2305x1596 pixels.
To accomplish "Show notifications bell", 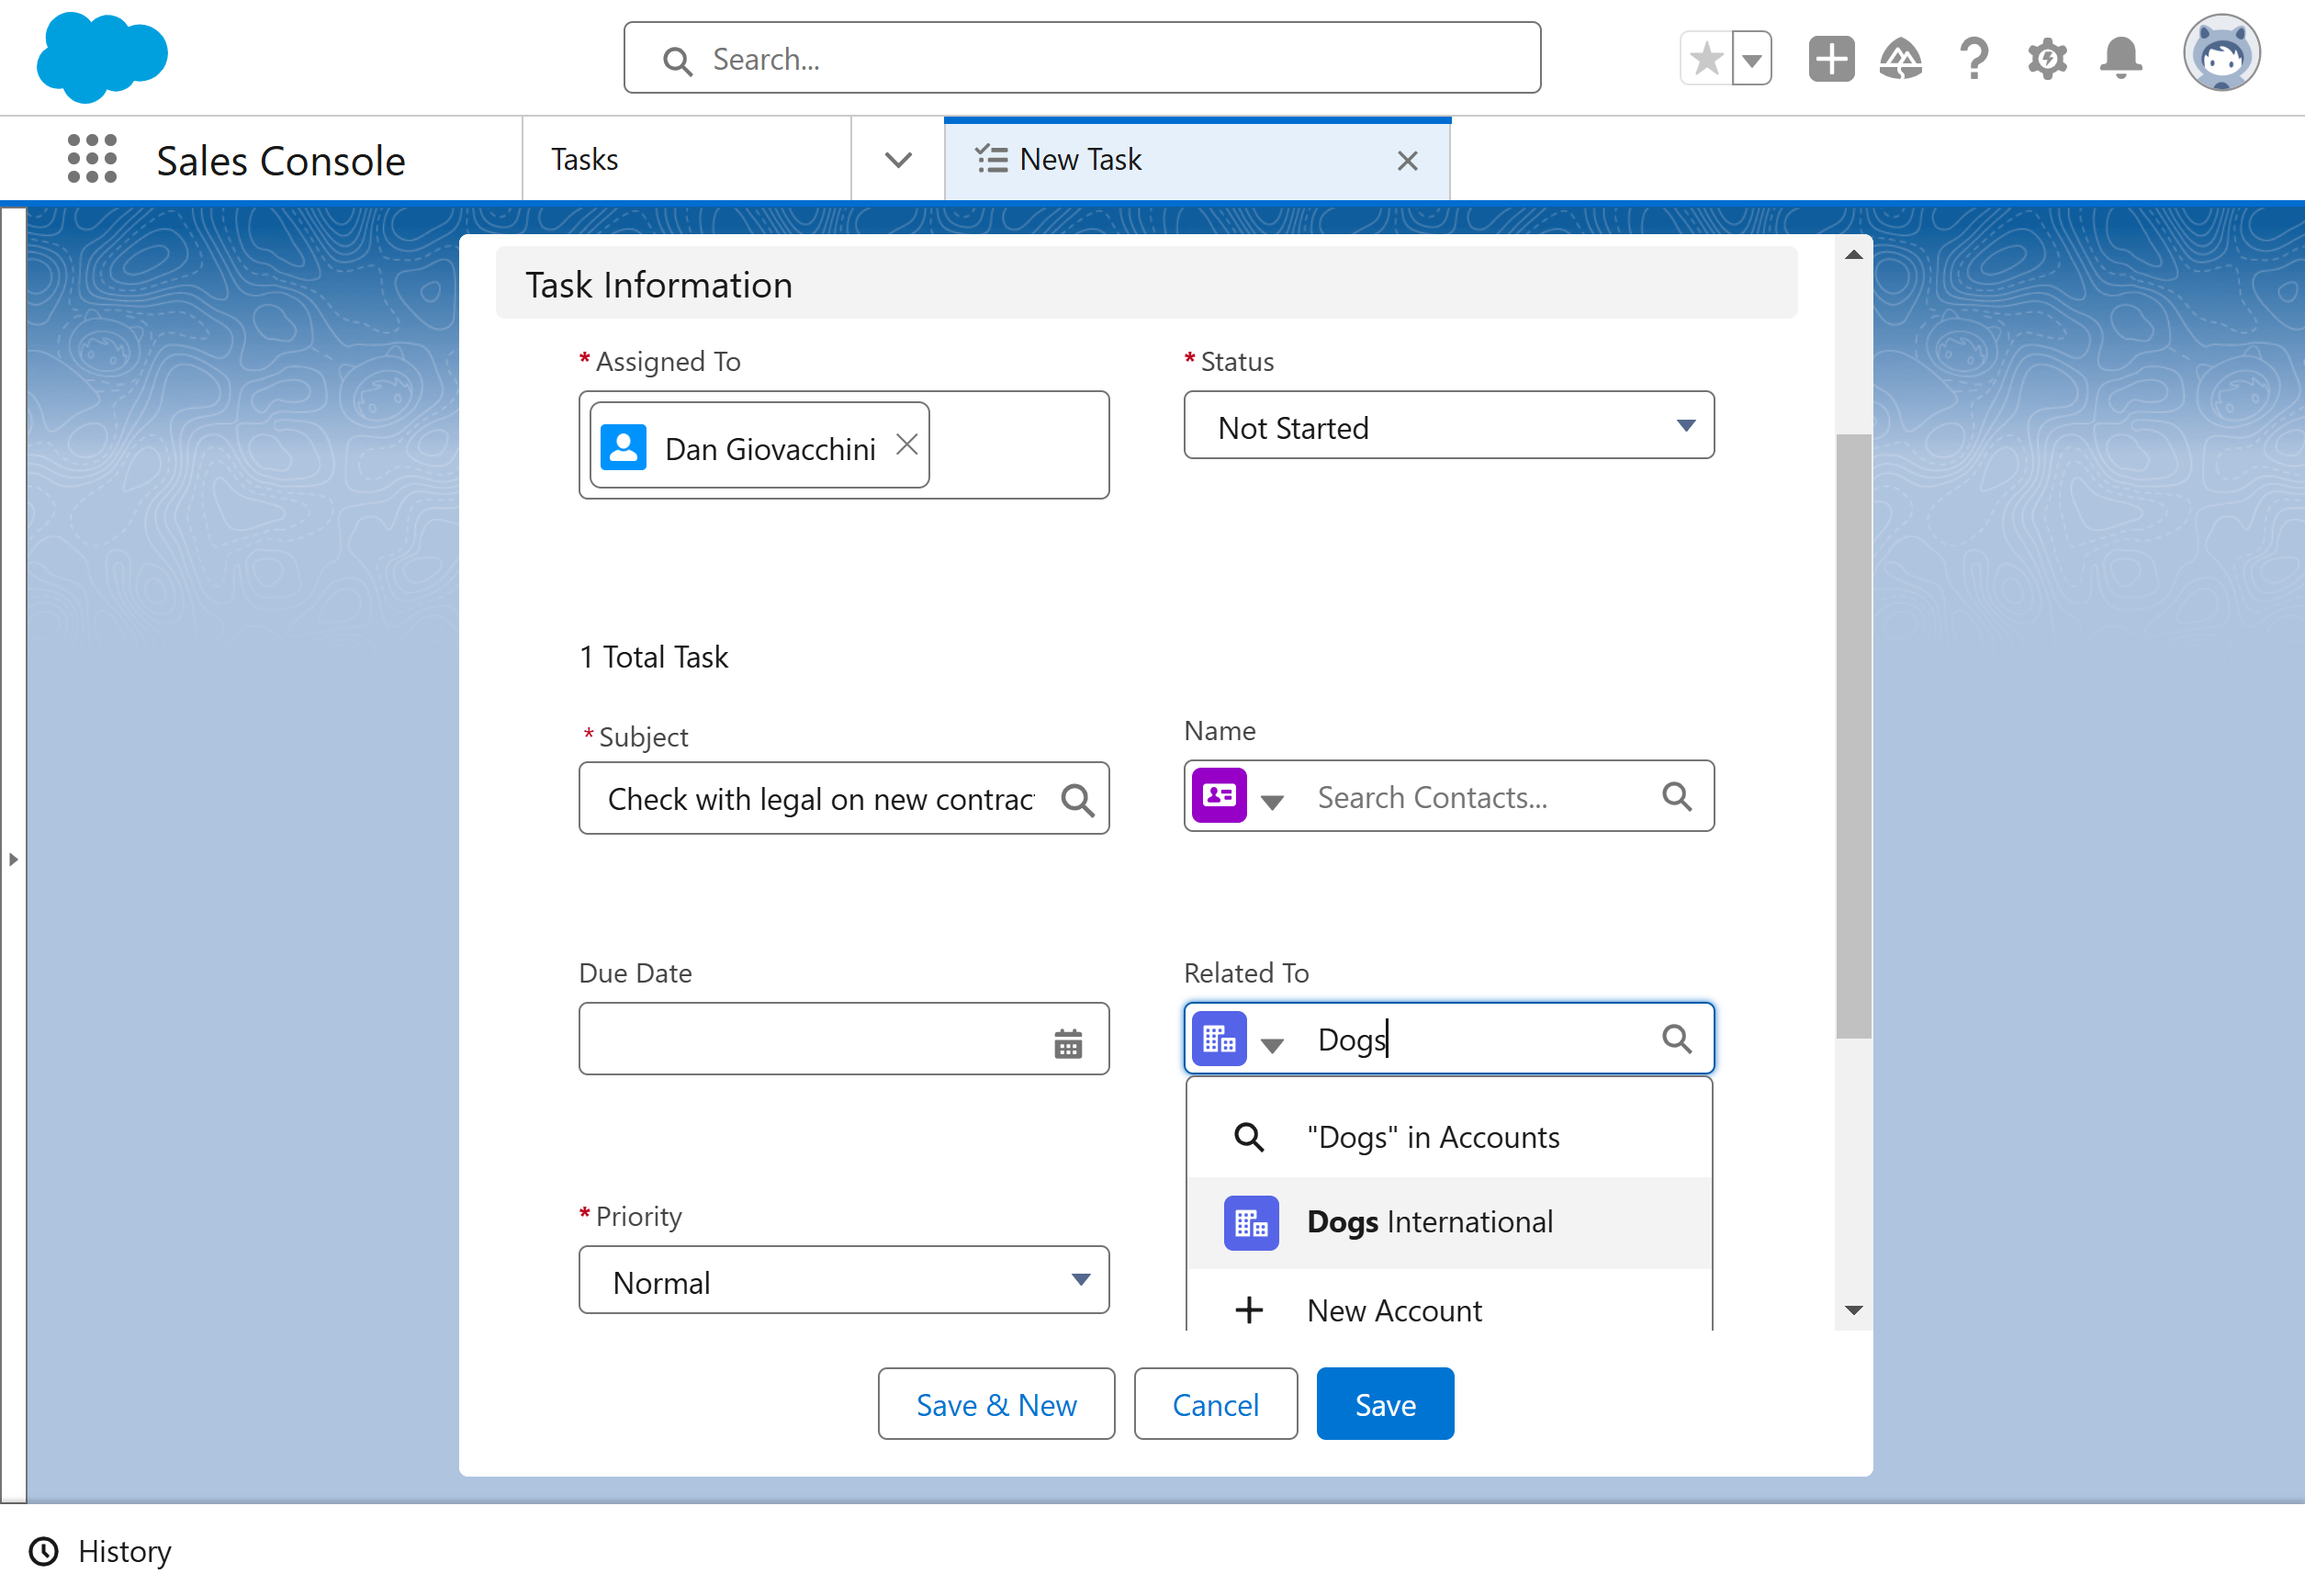I will [2120, 59].
